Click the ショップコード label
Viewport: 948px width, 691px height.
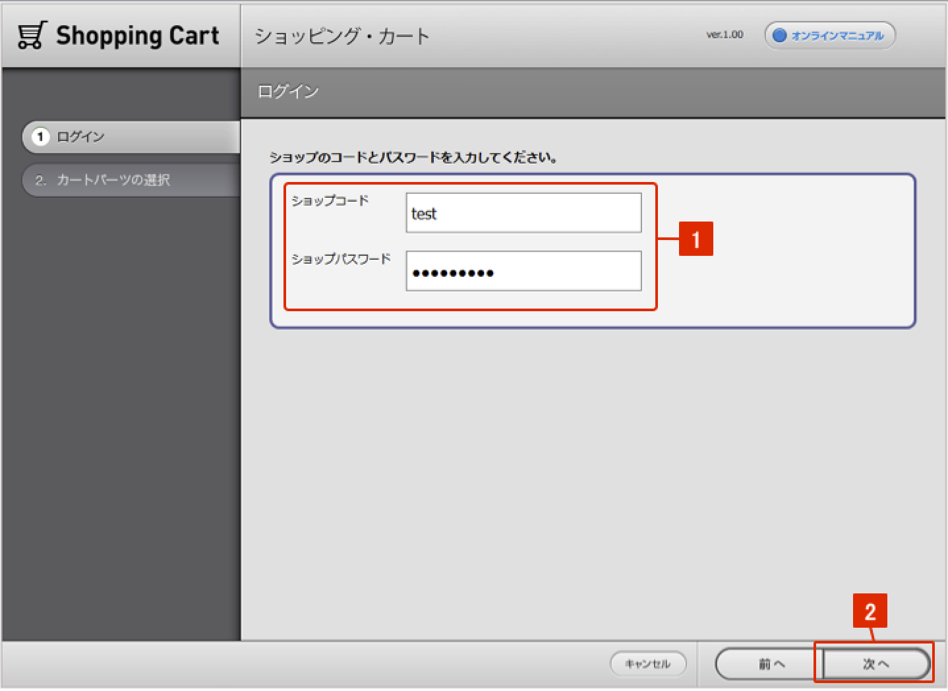tap(330, 200)
